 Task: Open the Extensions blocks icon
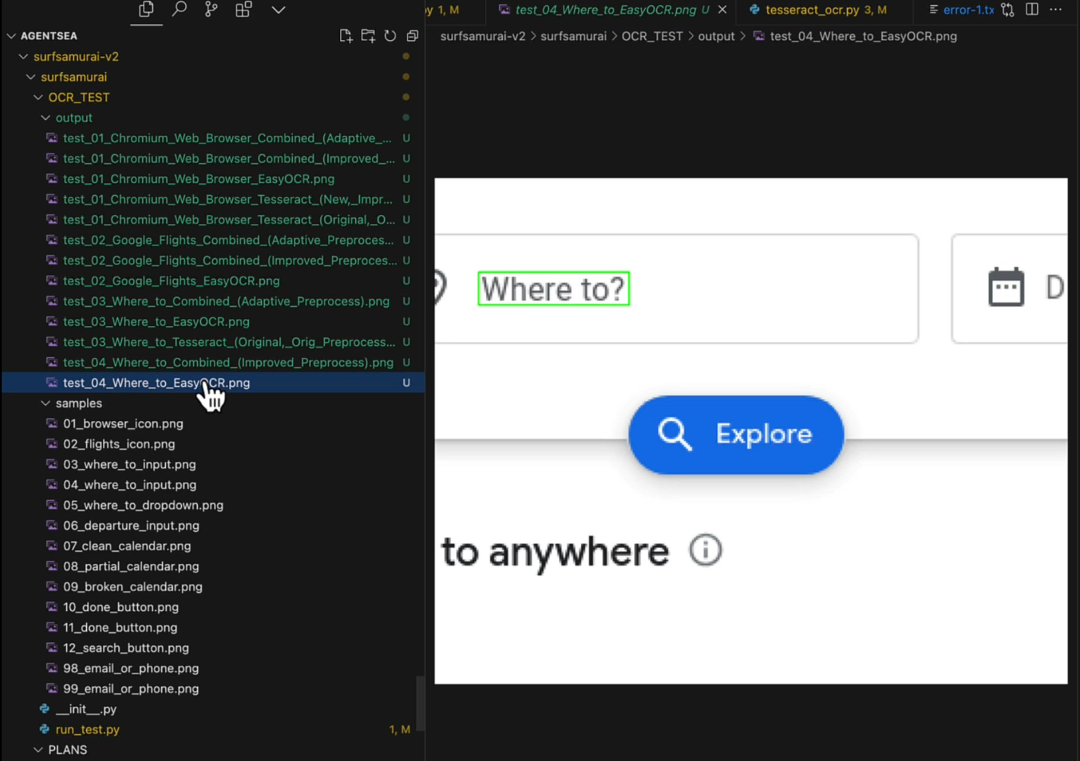pos(243,9)
